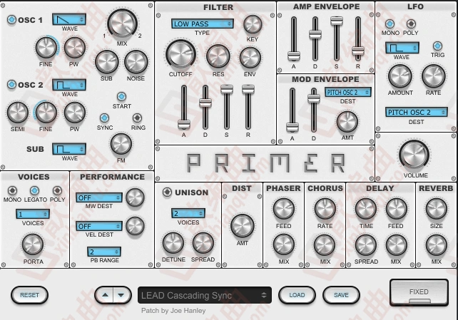The width and height of the screenshot is (458, 320).
Task: Click the OSC 2 FINE knob
Action: point(46,113)
